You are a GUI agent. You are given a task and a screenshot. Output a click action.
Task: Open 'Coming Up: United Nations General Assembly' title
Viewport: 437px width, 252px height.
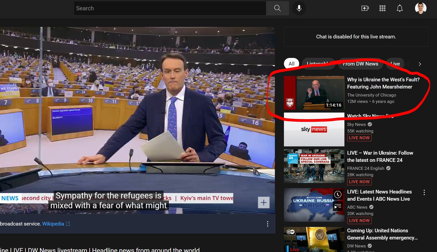pyautogui.click(x=382, y=234)
